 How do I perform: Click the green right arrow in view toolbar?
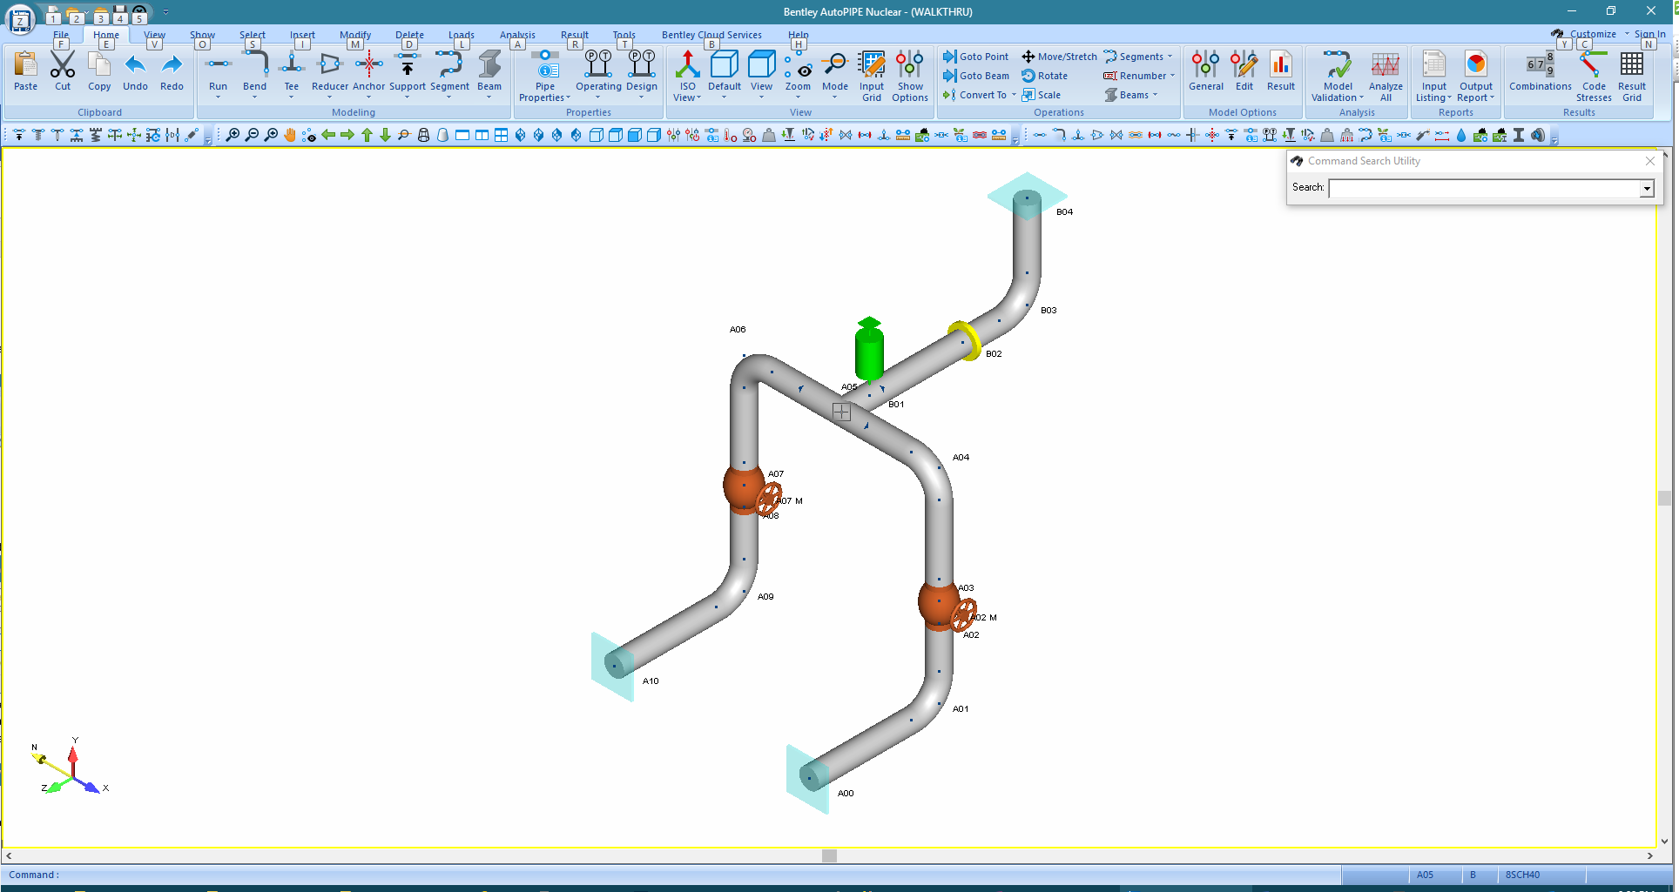347,135
